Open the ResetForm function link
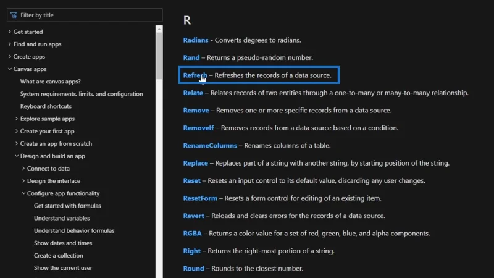This screenshot has height=278, width=494. click(x=200, y=198)
